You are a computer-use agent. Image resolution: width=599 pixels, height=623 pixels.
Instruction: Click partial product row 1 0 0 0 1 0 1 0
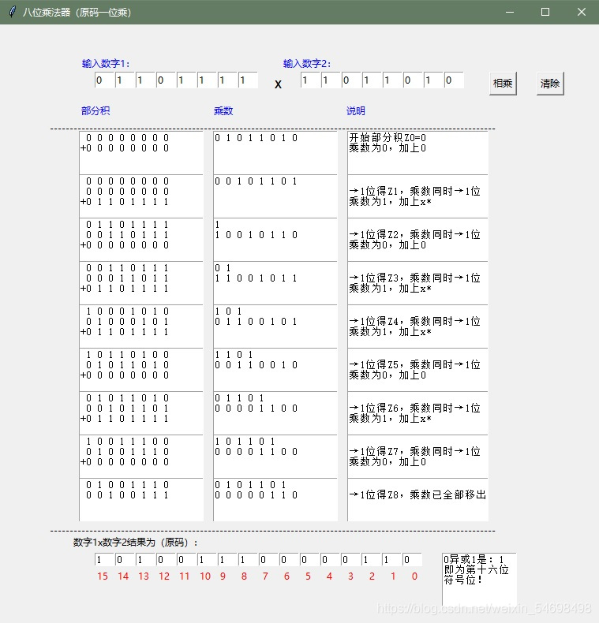[x=127, y=311]
